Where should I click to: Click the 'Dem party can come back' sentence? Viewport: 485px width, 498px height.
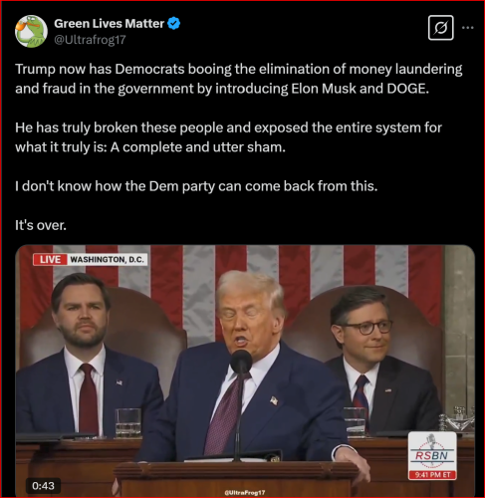[196, 186]
